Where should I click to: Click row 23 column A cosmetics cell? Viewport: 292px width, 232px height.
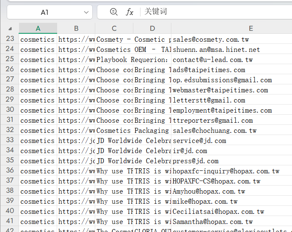point(38,39)
